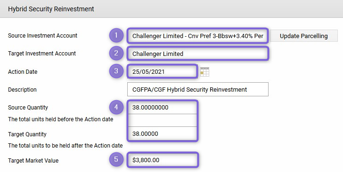This screenshot has width=343, height=172.
Task: Select the Source Quantity field 38.00000000
Action: point(163,108)
